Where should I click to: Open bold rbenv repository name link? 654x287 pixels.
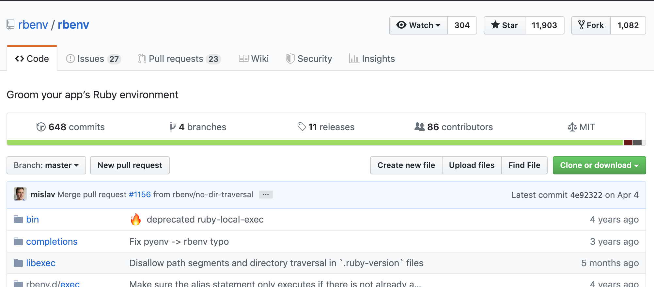tap(73, 25)
